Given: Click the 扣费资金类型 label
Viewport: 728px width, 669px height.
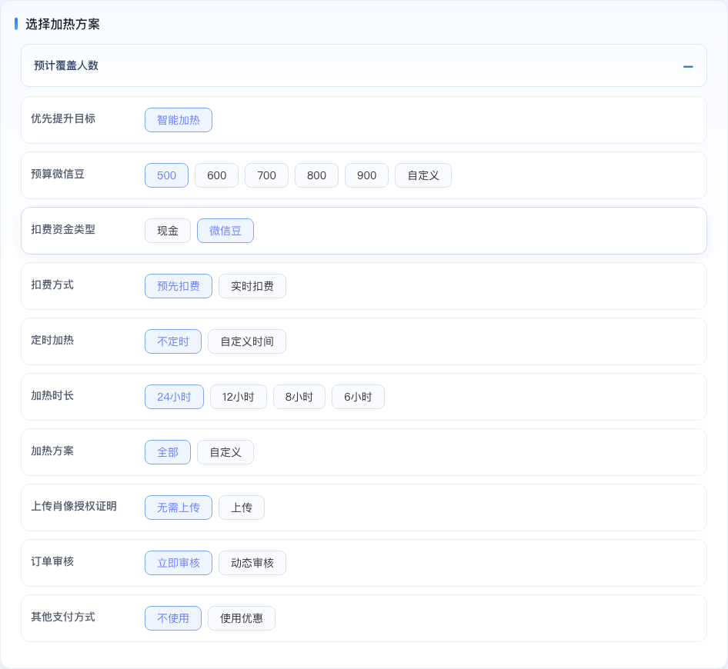Looking at the screenshot, I should pos(63,229).
